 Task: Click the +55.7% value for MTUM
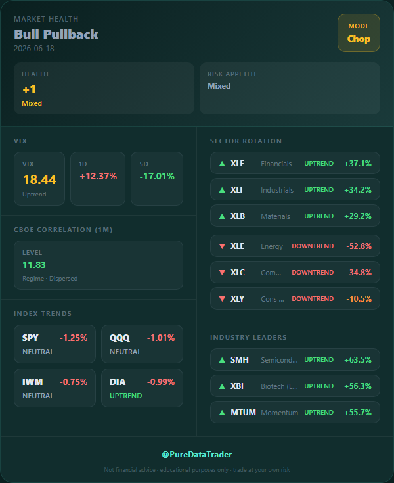(358, 412)
